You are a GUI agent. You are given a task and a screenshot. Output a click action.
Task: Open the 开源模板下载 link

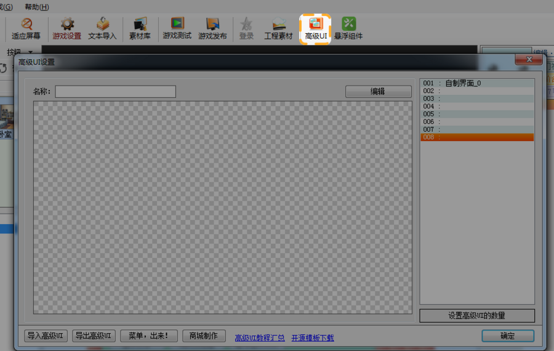312,337
